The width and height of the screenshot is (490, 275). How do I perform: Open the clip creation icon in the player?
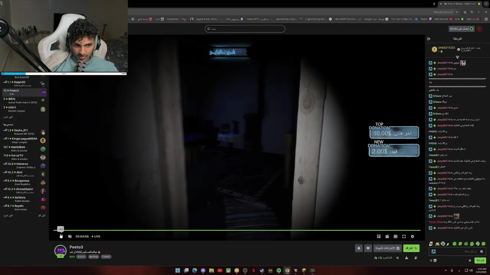(x=387, y=236)
